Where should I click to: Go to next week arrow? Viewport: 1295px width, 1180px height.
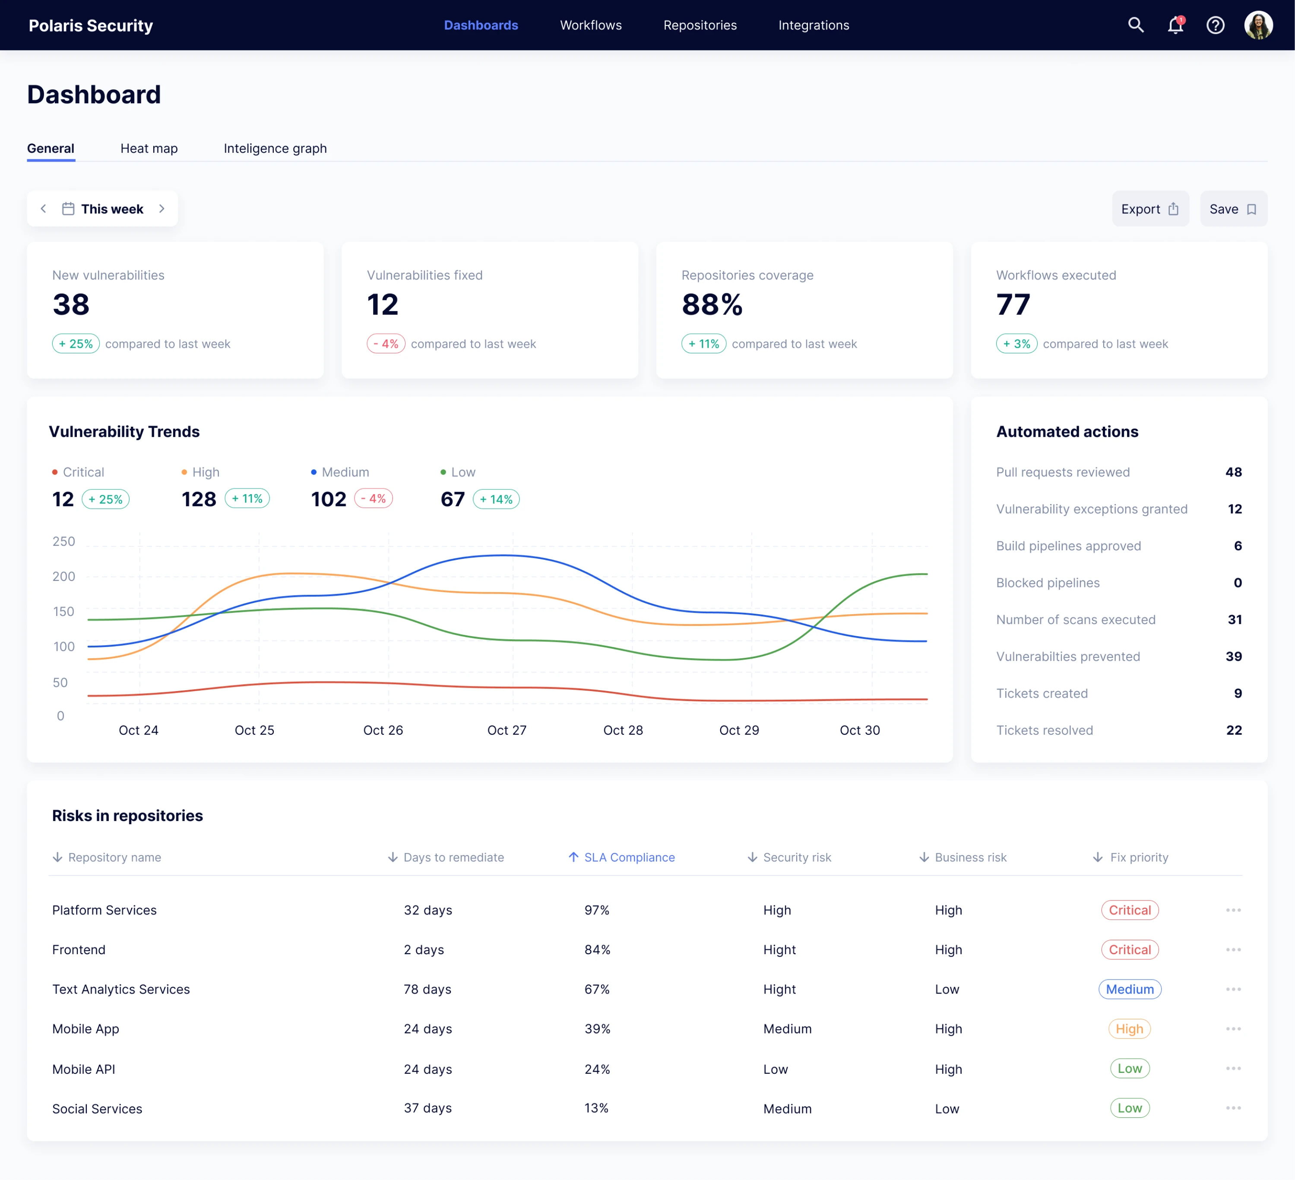click(x=162, y=209)
